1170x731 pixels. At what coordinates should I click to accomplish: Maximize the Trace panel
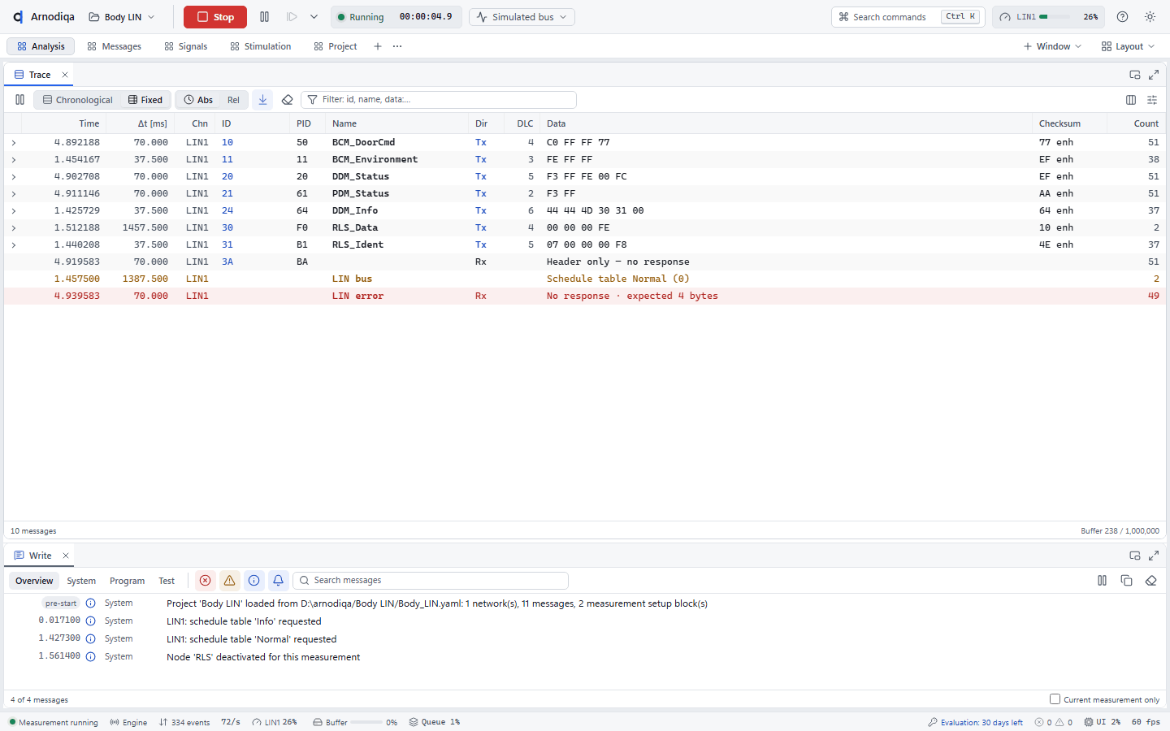(1154, 75)
